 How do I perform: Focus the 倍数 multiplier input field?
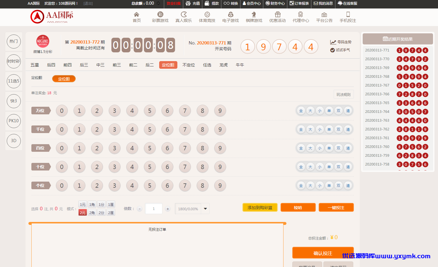tap(154, 209)
